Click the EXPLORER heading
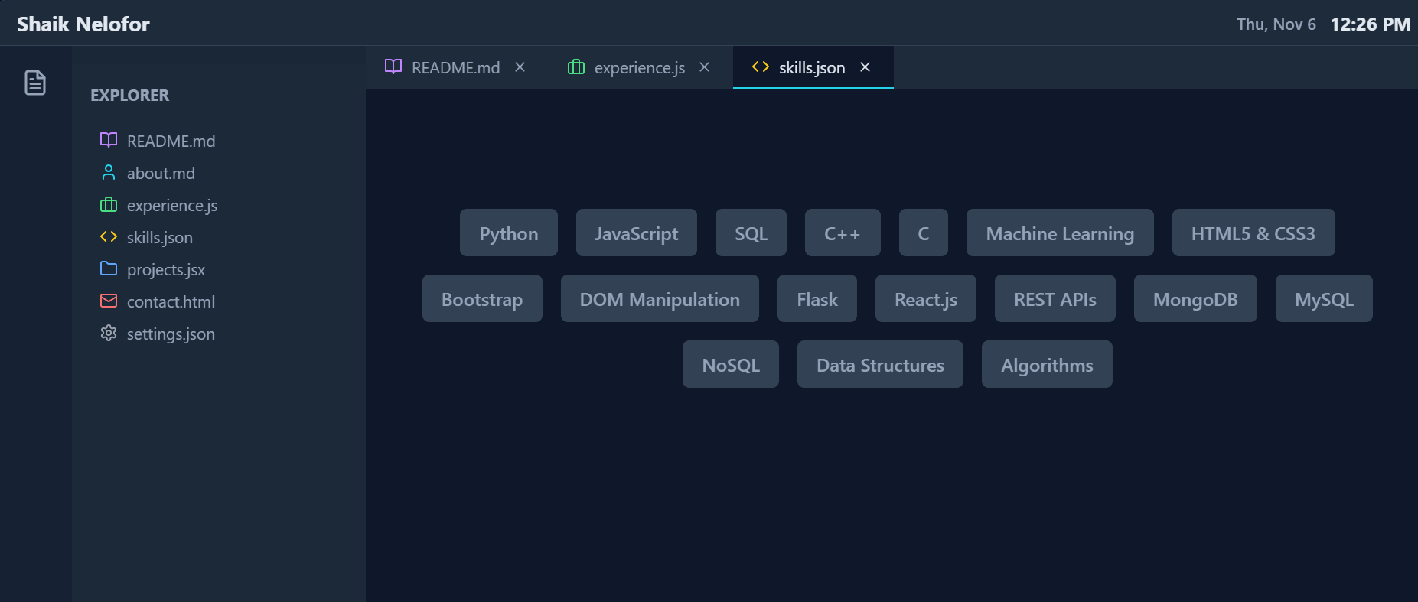 (129, 96)
